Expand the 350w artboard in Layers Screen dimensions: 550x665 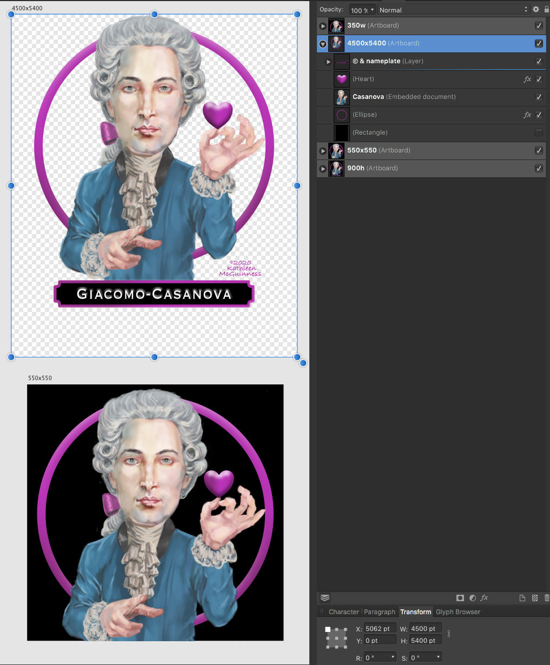323,26
